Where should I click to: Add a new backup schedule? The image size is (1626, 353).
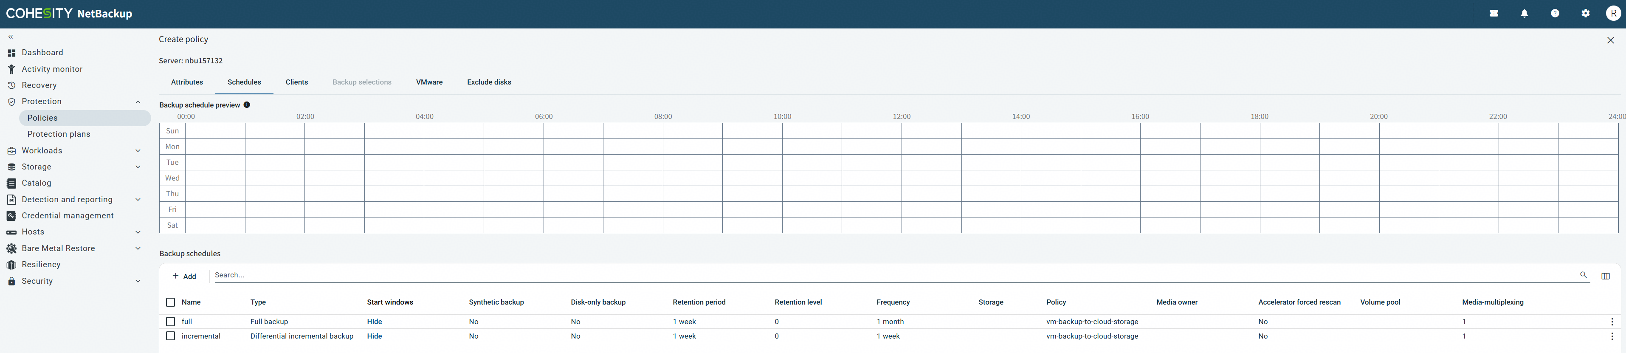[x=184, y=276]
